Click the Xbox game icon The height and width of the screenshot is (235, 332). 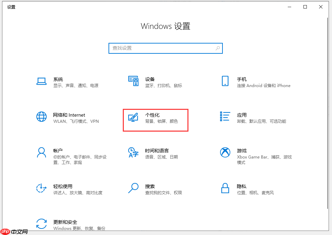click(225, 152)
